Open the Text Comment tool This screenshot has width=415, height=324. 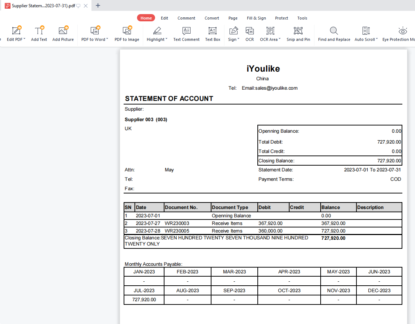coord(186,31)
